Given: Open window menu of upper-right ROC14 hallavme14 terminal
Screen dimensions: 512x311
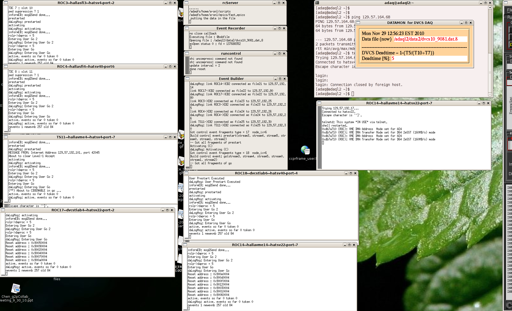Looking at the screenshot, I should (x=319, y=103).
